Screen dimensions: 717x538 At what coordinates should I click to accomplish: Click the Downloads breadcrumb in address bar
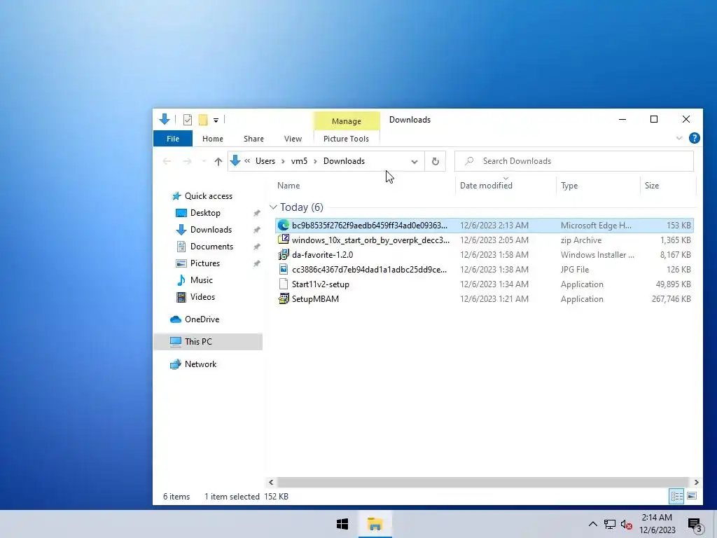pyautogui.click(x=344, y=161)
